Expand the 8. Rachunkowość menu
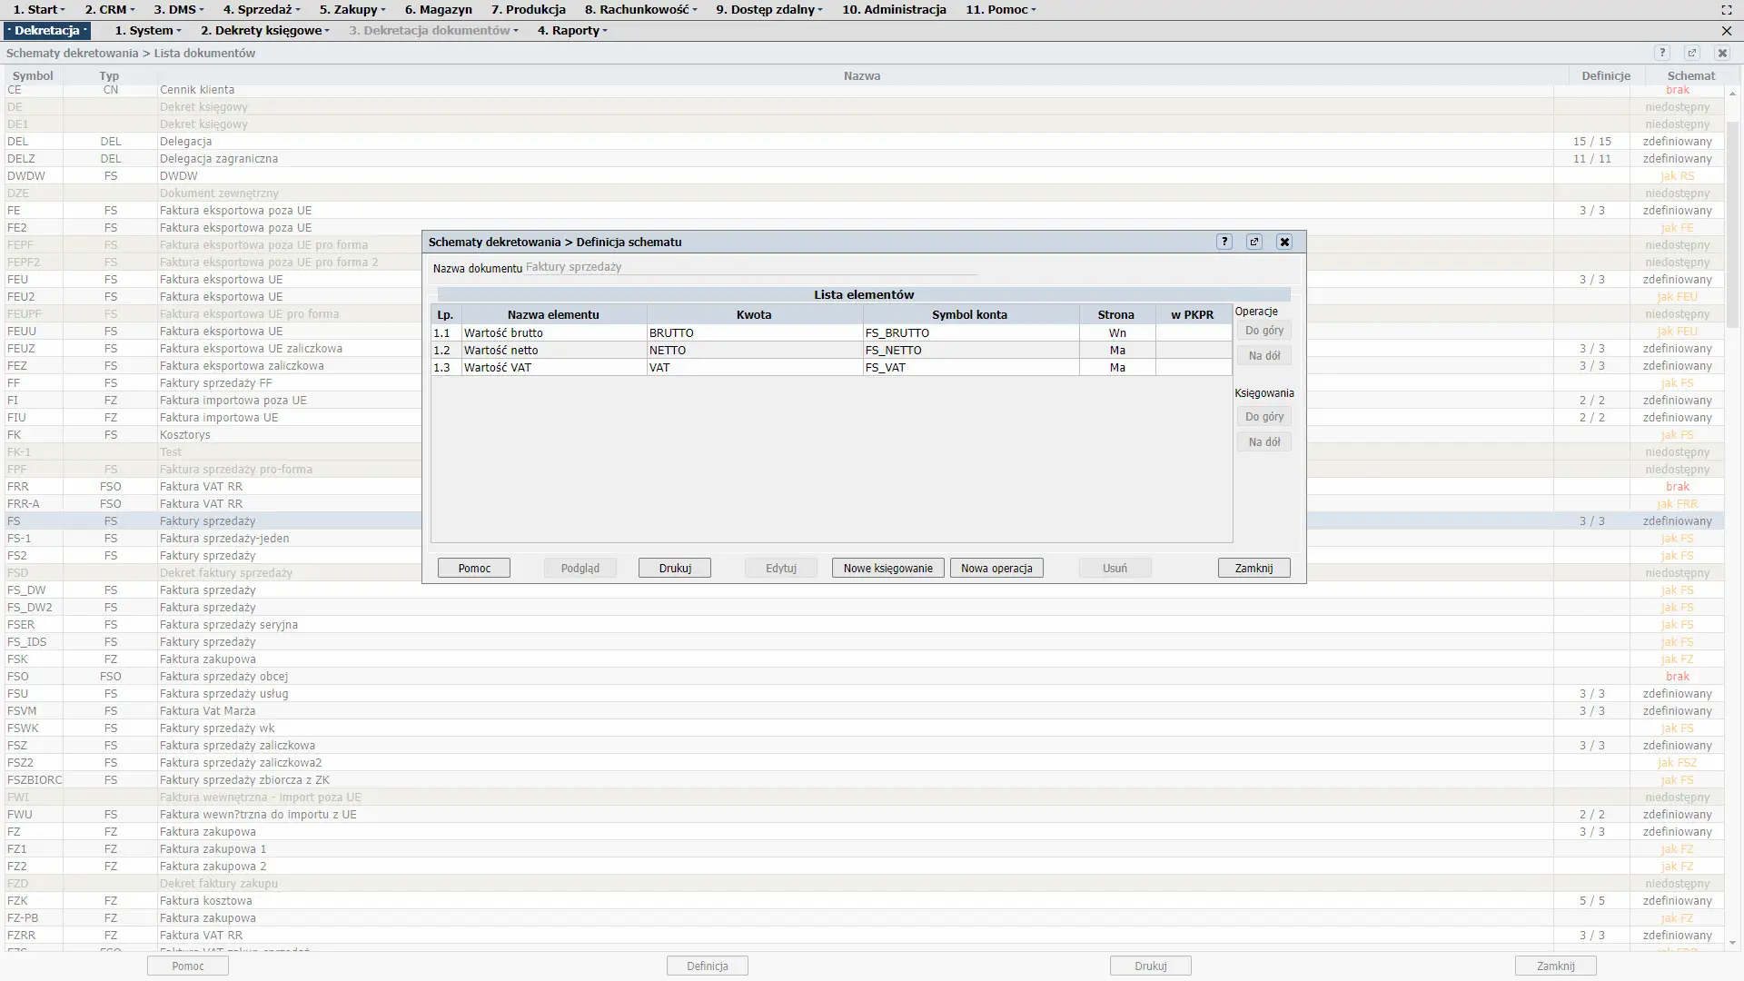The width and height of the screenshot is (1744, 981). (x=640, y=10)
